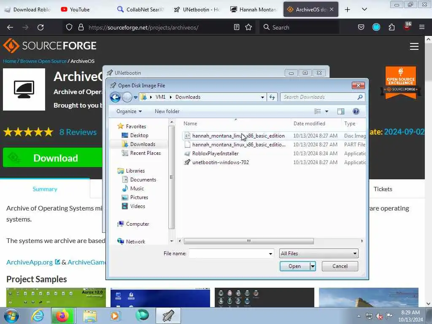This screenshot has width=432, height=324.
Task: Change the view with the views icon
Action: (317, 111)
